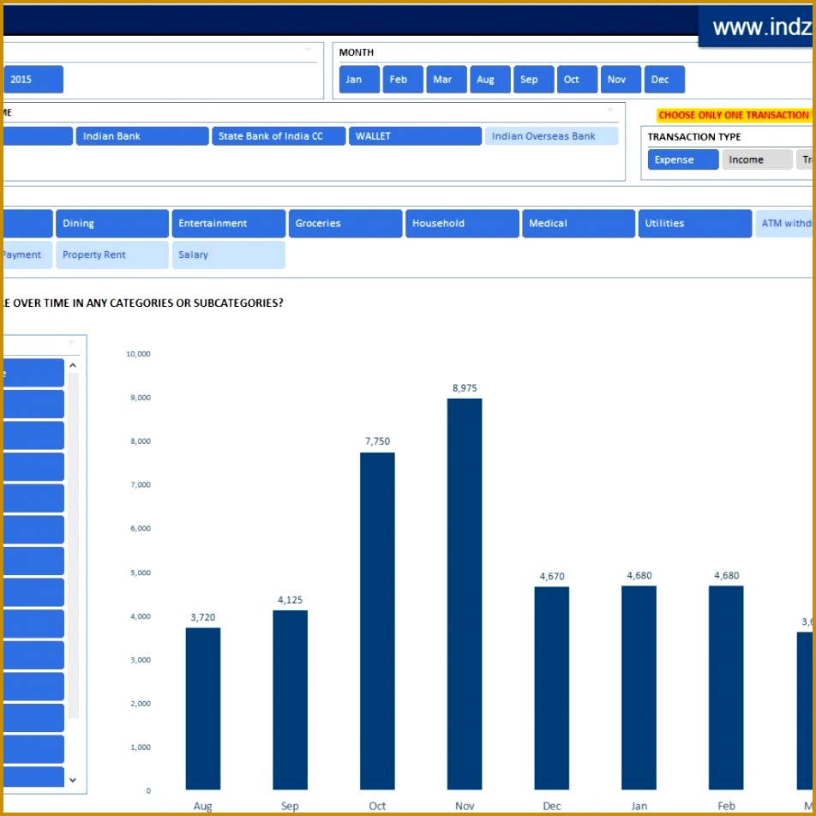Choose Income transaction type
The height and width of the screenshot is (816, 816).
(757, 159)
